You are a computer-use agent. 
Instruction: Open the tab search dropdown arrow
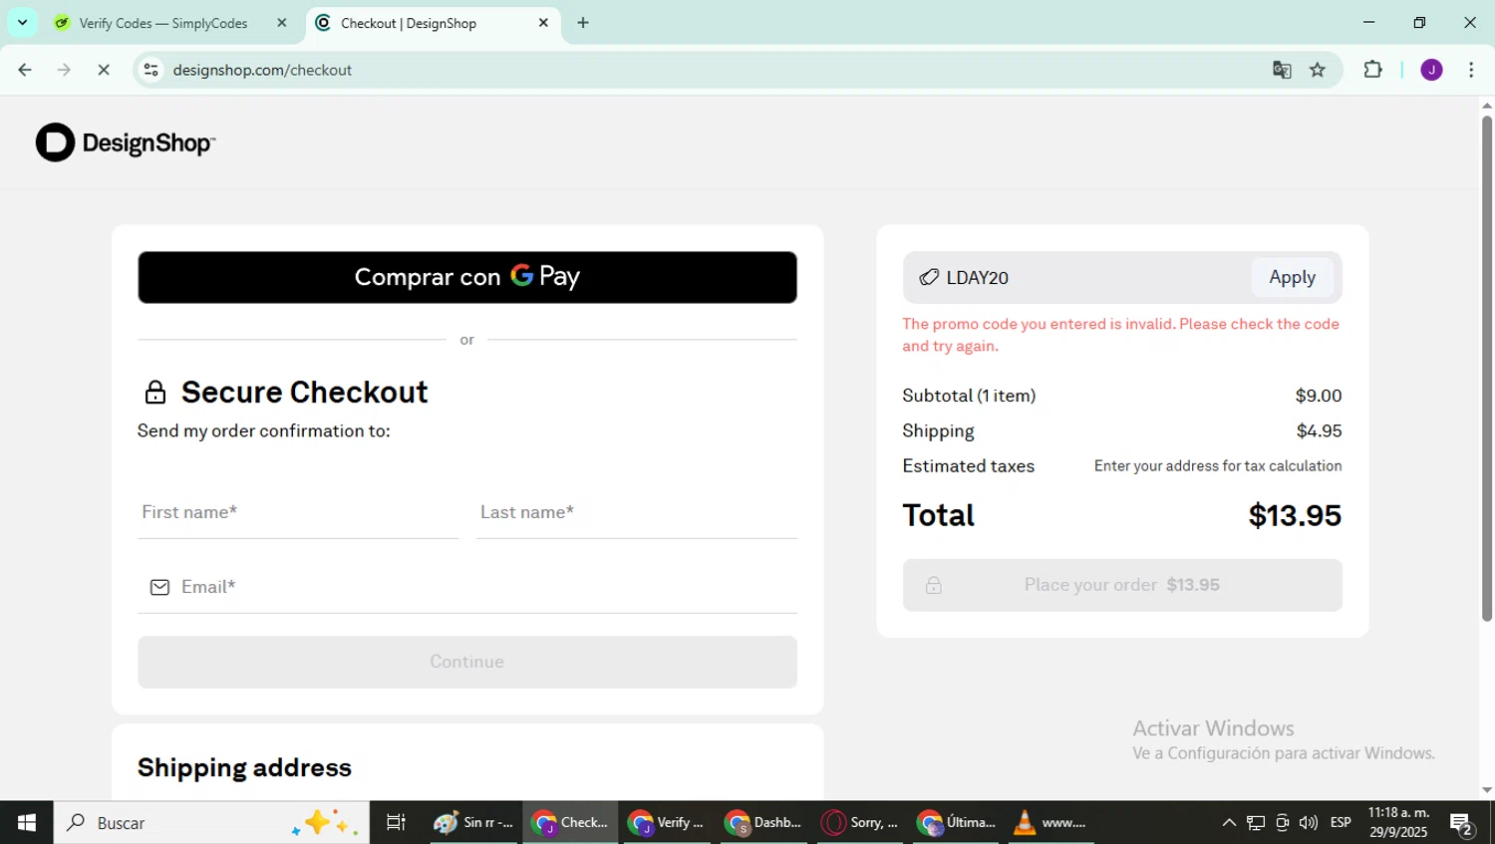(x=22, y=22)
